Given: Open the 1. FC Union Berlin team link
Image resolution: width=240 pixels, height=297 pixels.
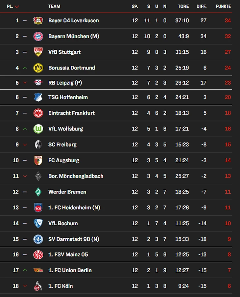Looking at the screenshot, I should click(70, 270).
